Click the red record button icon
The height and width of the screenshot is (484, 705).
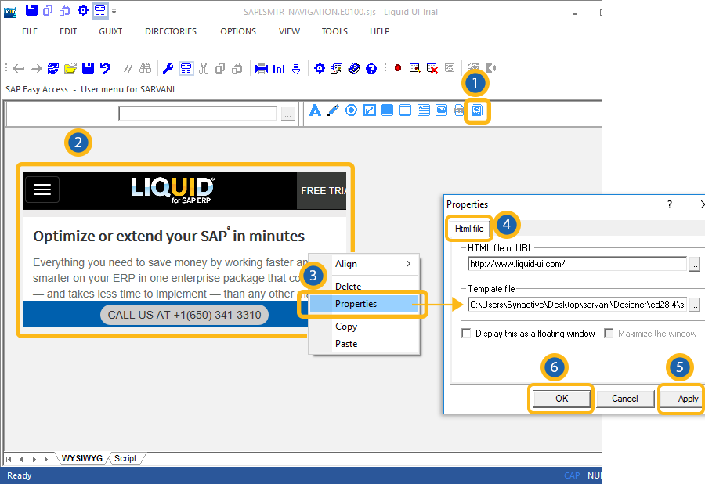[x=398, y=68]
